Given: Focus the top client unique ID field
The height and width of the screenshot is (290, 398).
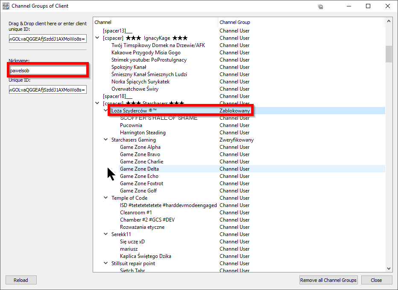Looking at the screenshot, I should point(47,39).
